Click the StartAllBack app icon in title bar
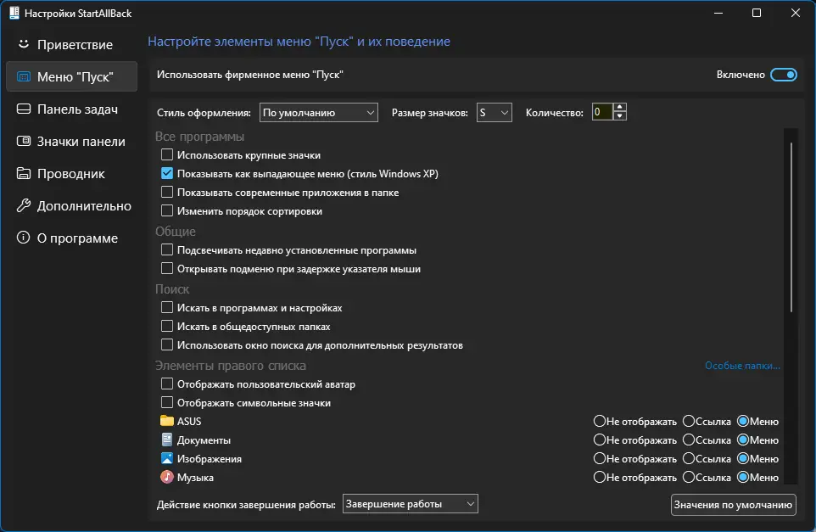The image size is (816, 532). [x=14, y=13]
